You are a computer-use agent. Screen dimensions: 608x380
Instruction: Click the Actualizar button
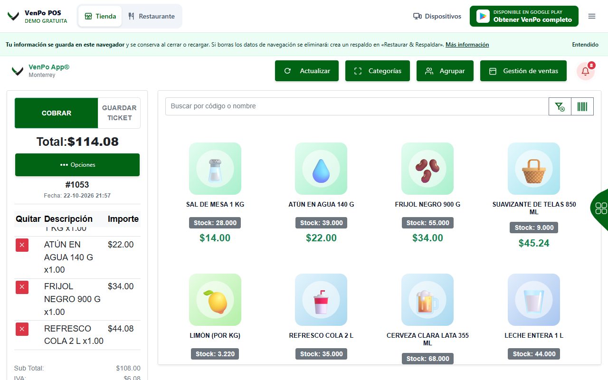coord(307,71)
